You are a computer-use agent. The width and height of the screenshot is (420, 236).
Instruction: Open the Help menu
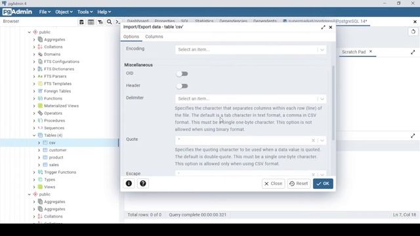(x=104, y=12)
